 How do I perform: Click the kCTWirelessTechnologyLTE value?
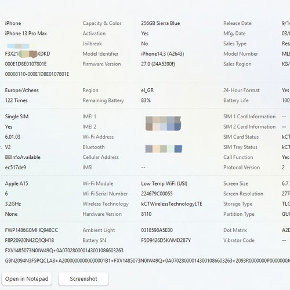[172, 204]
